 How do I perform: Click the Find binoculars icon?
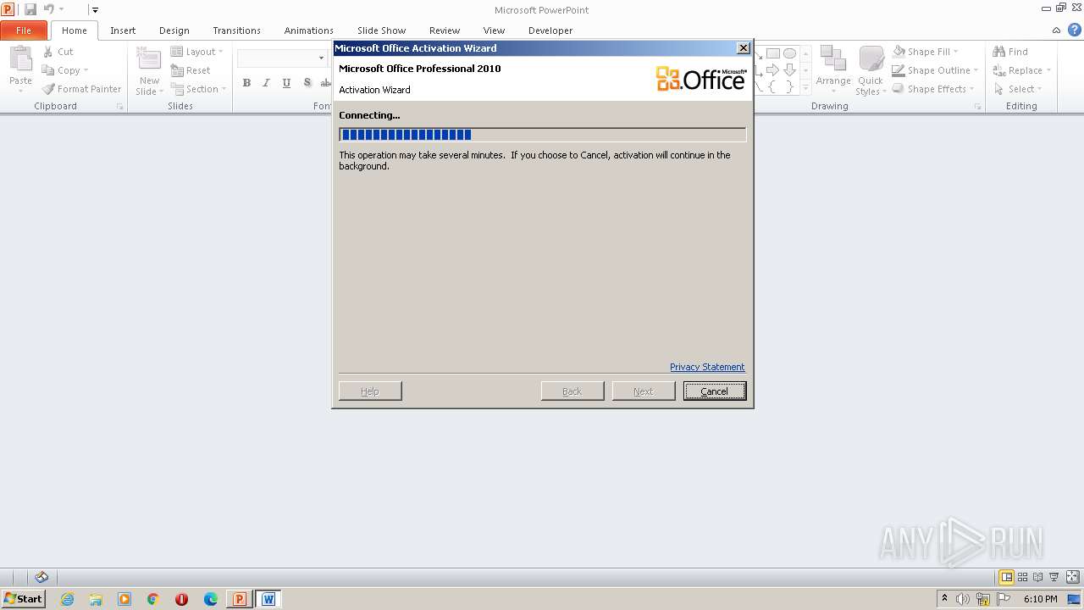(x=999, y=52)
